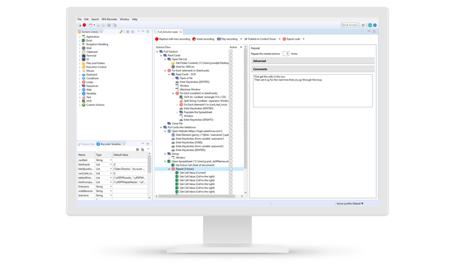Screen dimensions: 455x263
Task: Collapse the Full Solution node in flow
Action: [x=157, y=52]
